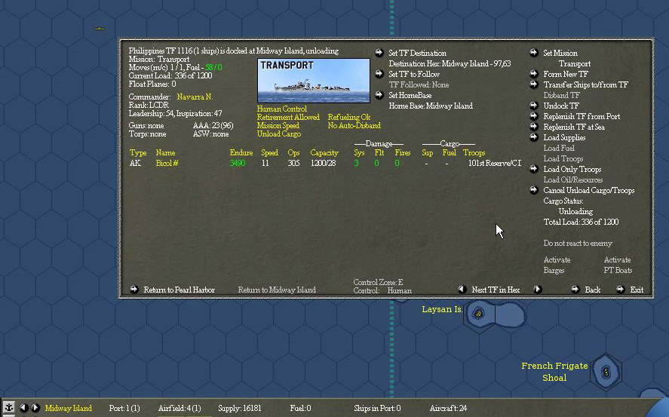
Task: Click Destination Hex: Midway Island - 97,63
Action: click(450, 63)
